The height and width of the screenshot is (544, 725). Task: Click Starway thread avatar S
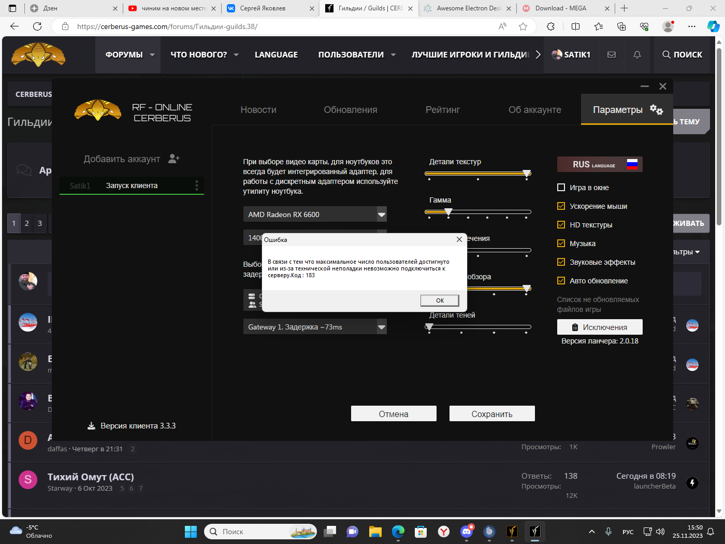(x=28, y=480)
